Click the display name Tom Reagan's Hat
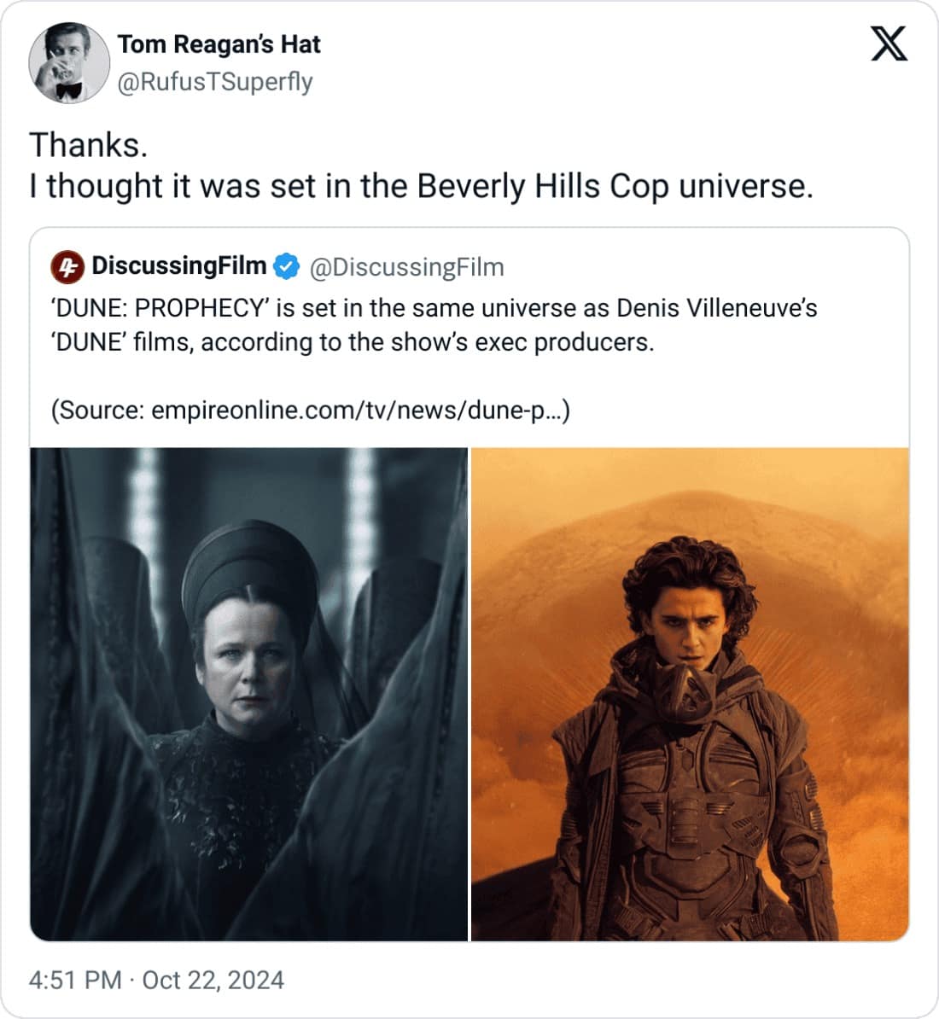This screenshot has height=1019, width=939. 219,44
